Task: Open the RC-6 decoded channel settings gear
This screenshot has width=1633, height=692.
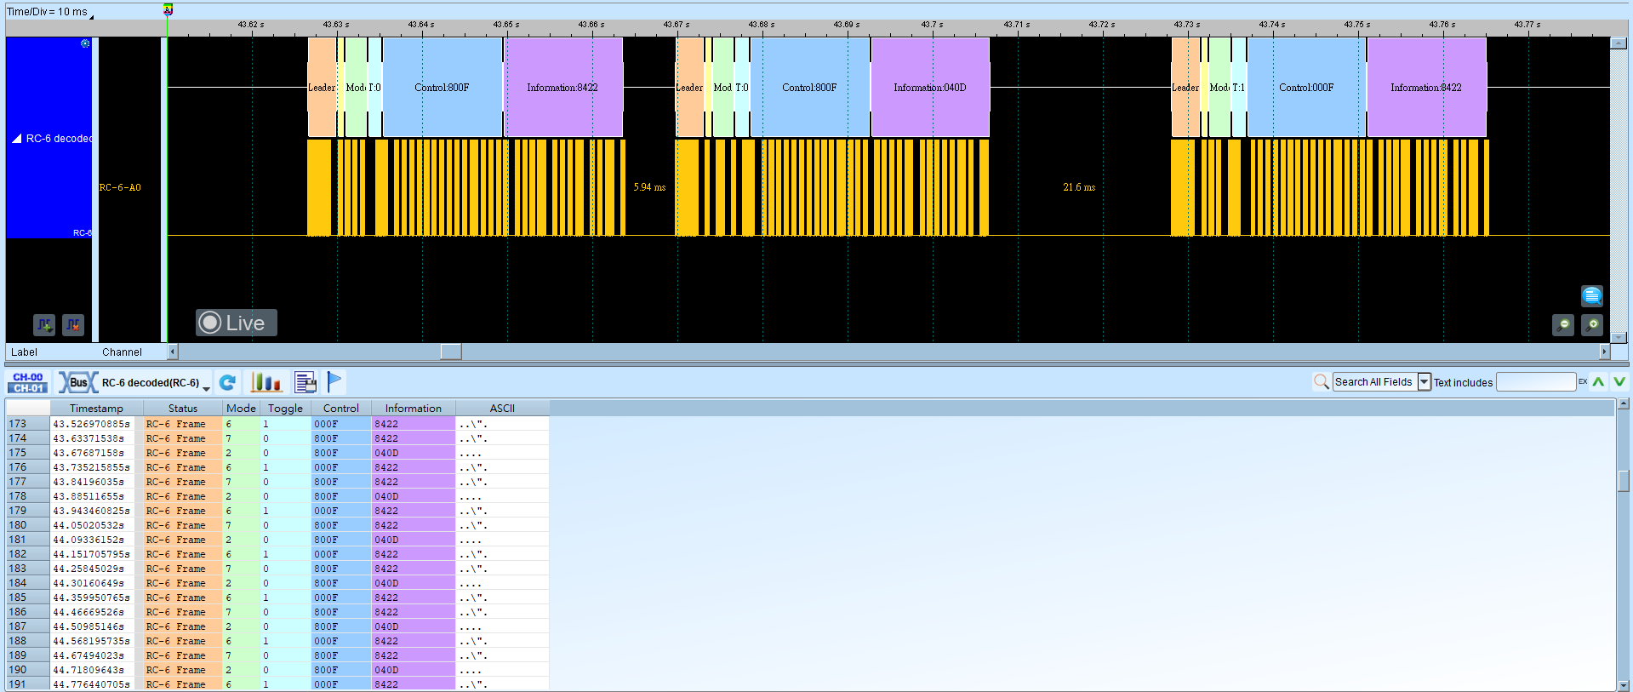Action: 85,43
